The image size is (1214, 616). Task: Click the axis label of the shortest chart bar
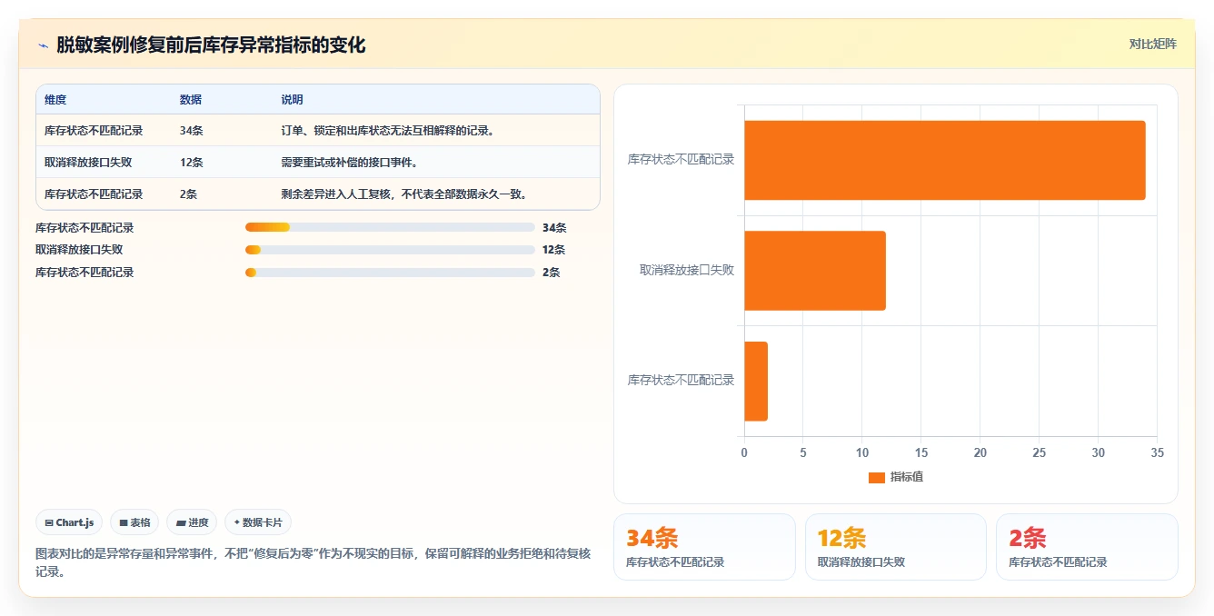coord(681,380)
